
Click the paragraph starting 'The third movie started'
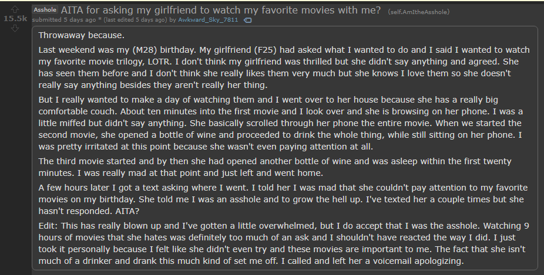[x=275, y=167]
